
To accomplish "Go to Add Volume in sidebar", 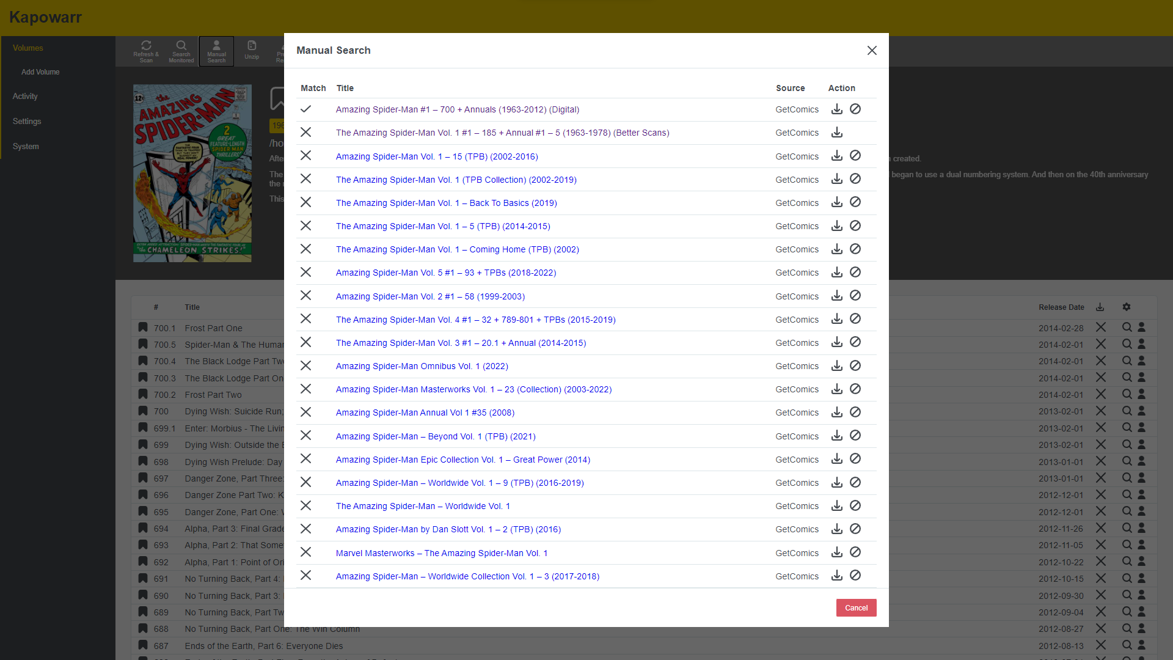I will 40,72.
